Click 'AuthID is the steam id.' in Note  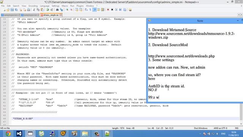166,86
